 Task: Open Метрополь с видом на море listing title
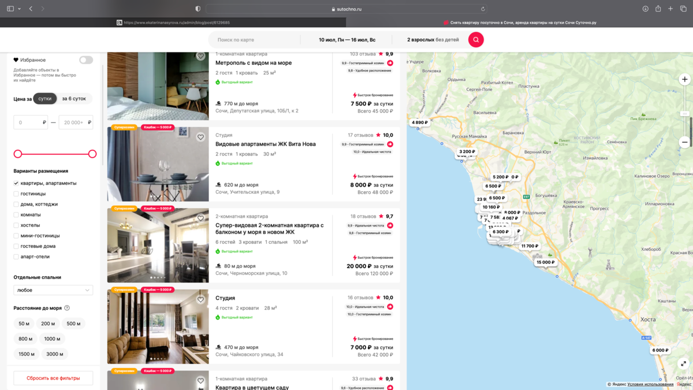[x=254, y=63]
